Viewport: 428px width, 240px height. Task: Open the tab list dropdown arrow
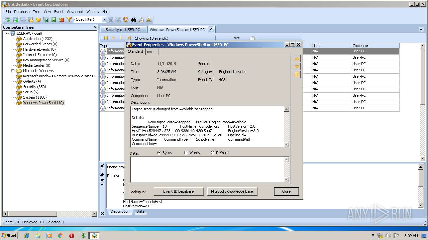421,29
